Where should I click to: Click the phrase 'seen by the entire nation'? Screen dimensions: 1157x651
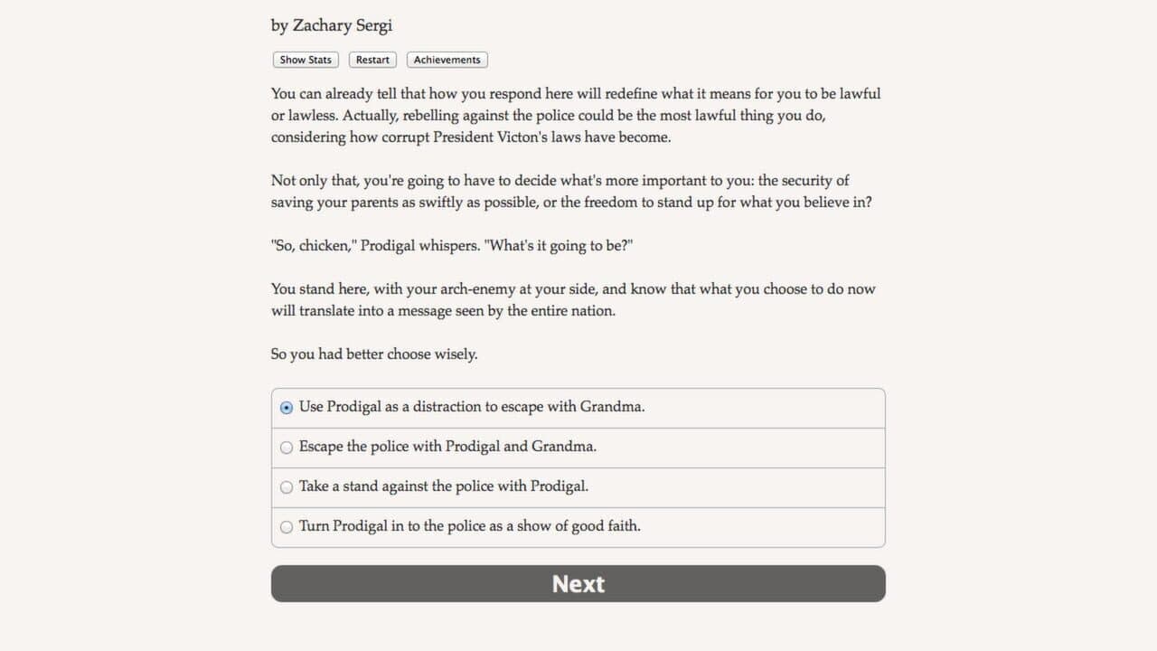pyautogui.click(x=553, y=311)
